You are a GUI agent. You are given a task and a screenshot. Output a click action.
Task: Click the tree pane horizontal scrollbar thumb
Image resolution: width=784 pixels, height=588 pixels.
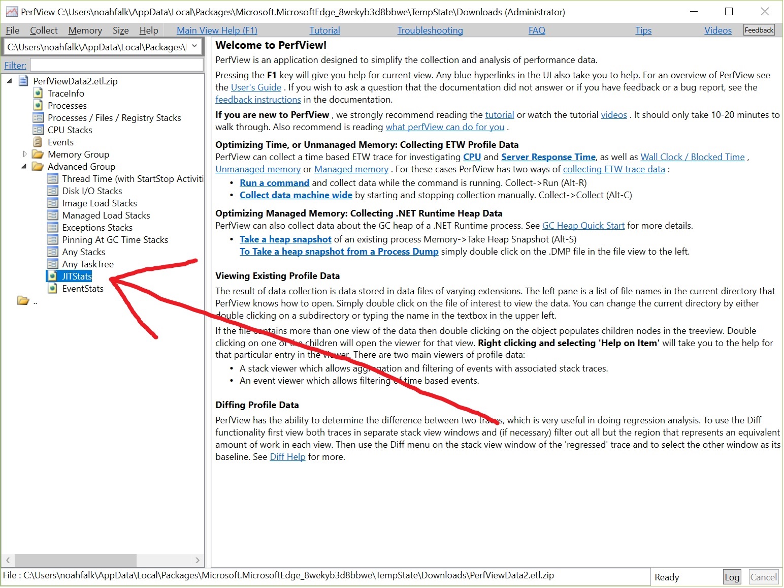(76, 560)
